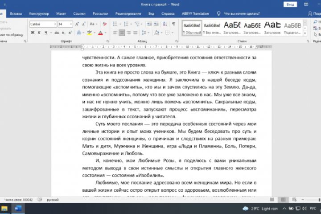Screen dimensions: 321x214
Task: Insert bulleted list icon
Action: point(115,24)
